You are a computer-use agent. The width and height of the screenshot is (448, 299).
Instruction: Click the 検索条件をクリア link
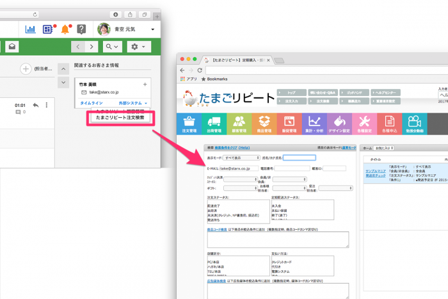click(226, 148)
